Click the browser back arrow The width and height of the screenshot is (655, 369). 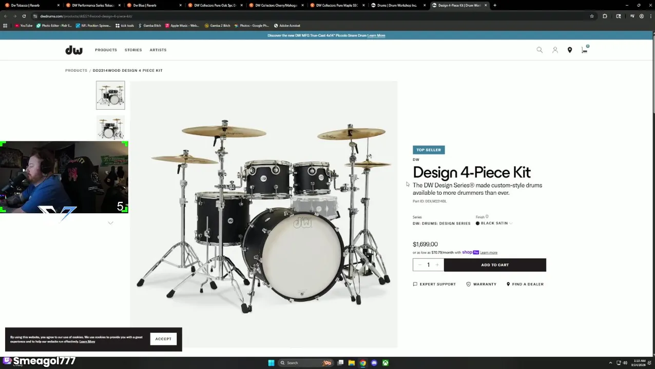[x=5, y=16]
